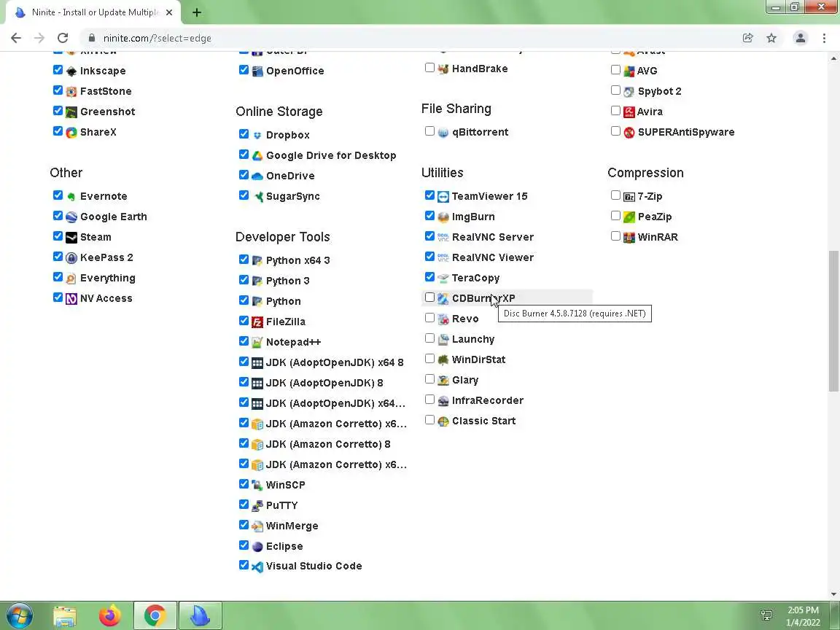Click the clock showing 2:05 PM

pos(803,610)
